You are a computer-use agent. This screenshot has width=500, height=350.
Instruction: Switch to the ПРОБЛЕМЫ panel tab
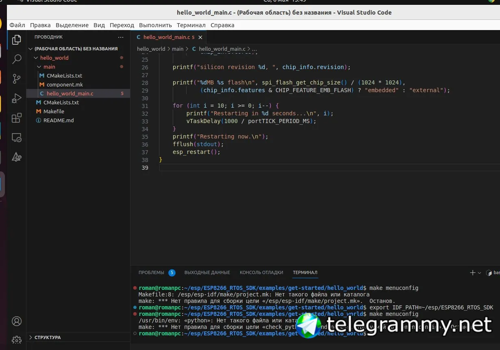point(151,272)
